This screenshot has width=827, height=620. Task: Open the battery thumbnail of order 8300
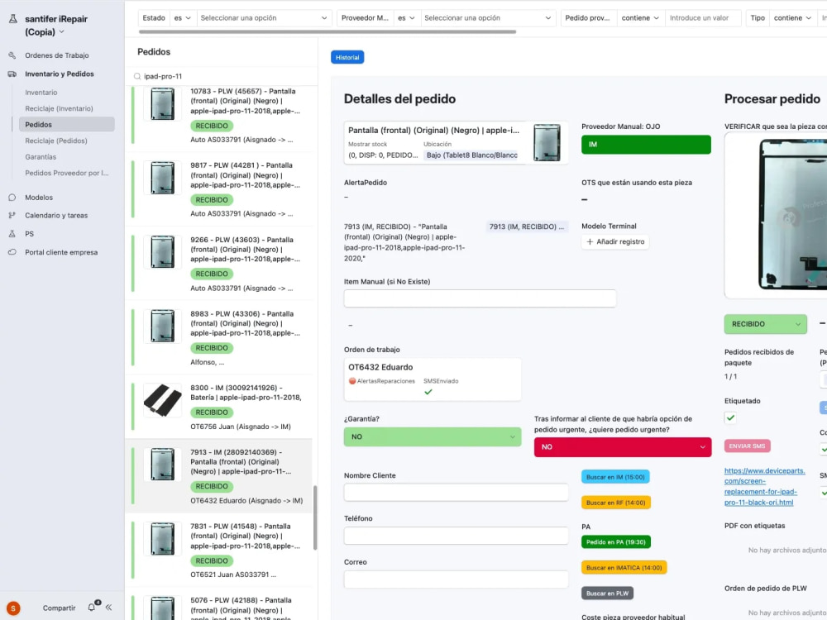(162, 400)
